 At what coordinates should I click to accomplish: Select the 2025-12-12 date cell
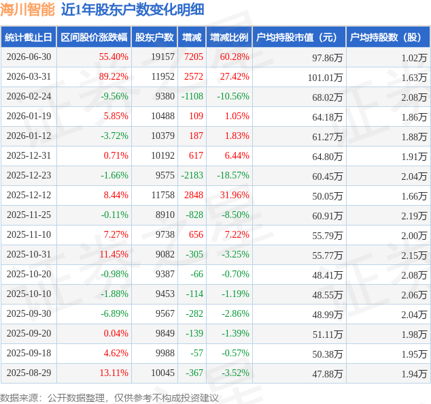coord(29,195)
